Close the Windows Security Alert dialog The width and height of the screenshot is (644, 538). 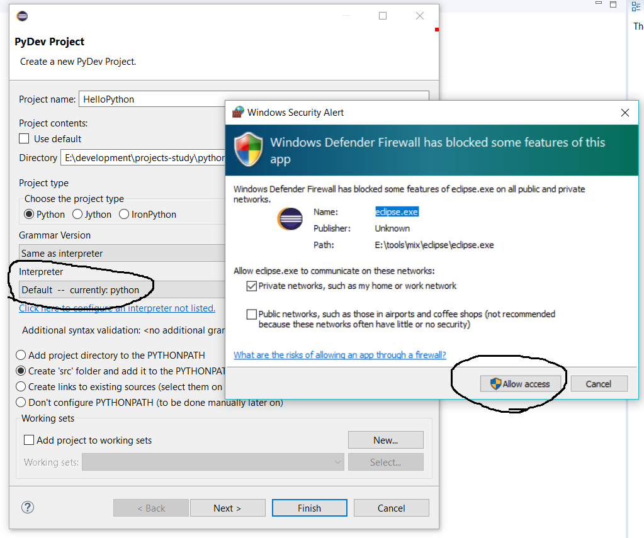click(x=624, y=113)
